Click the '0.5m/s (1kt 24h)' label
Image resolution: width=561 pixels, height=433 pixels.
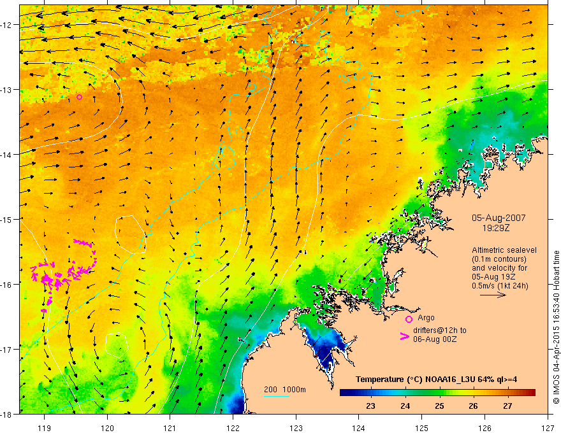point(500,285)
